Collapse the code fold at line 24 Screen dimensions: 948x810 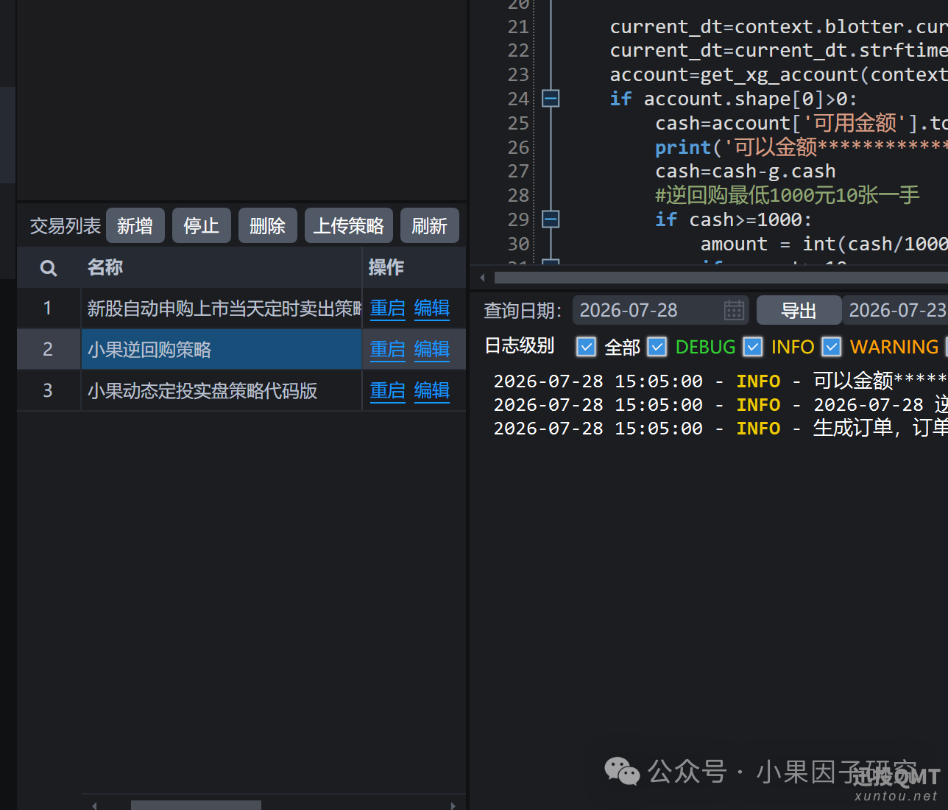pyautogui.click(x=551, y=98)
